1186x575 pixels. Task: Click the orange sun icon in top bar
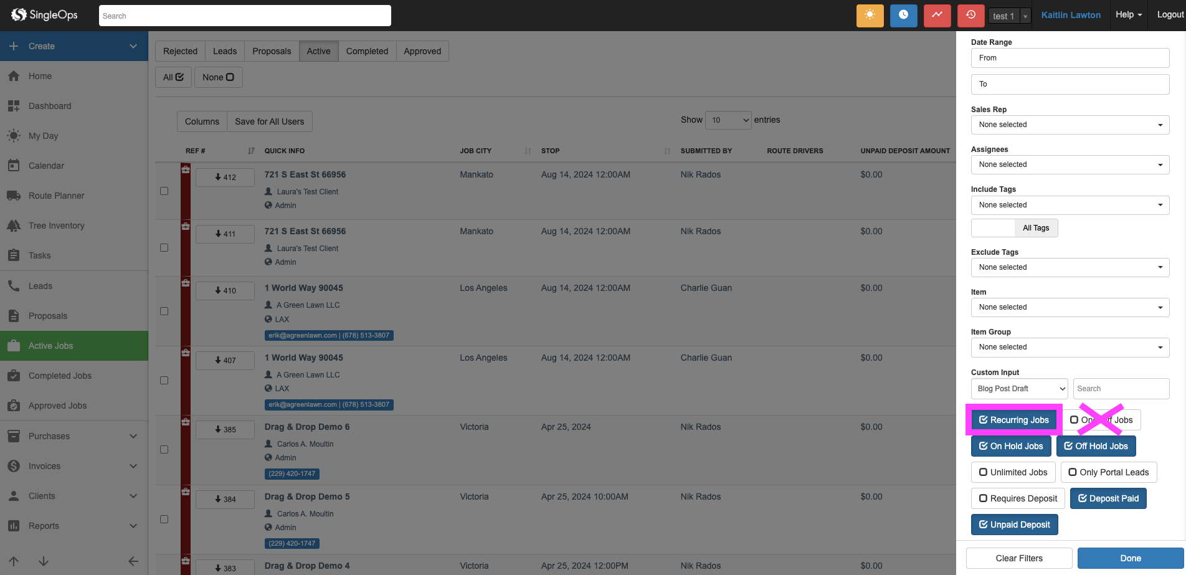870,16
